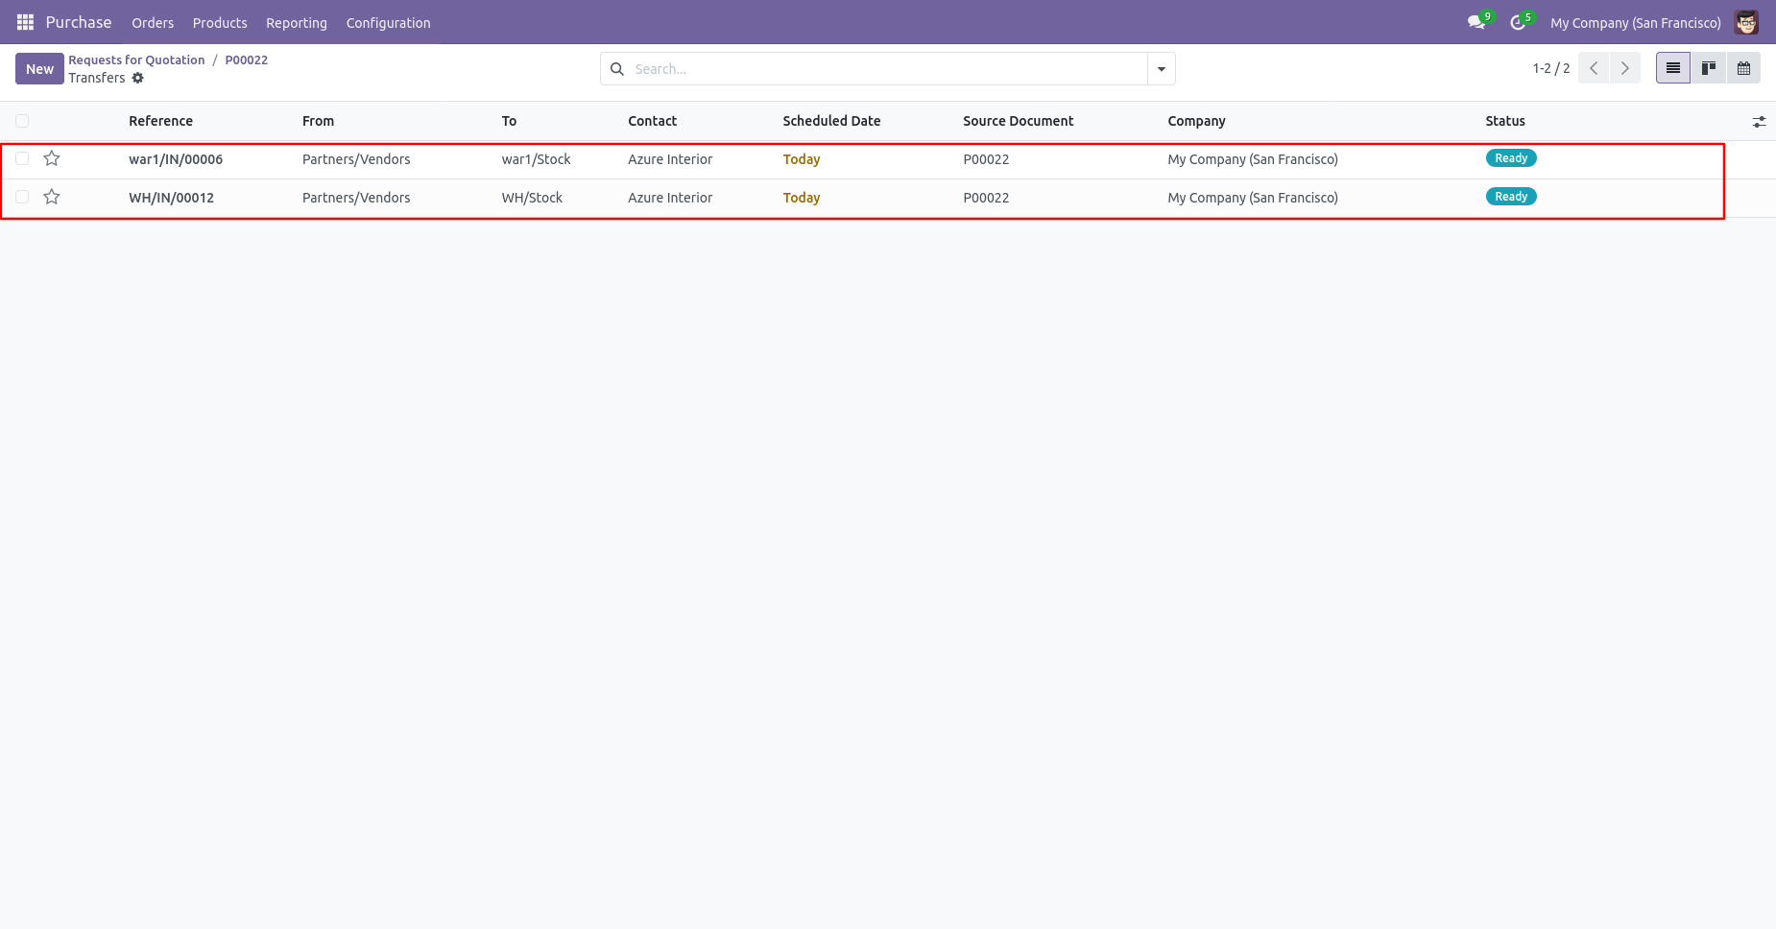Go to Requests for Quotation breadcrumb
Image resolution: width=1776 pixels, height=929 pixels.
[x=136, y=60]
